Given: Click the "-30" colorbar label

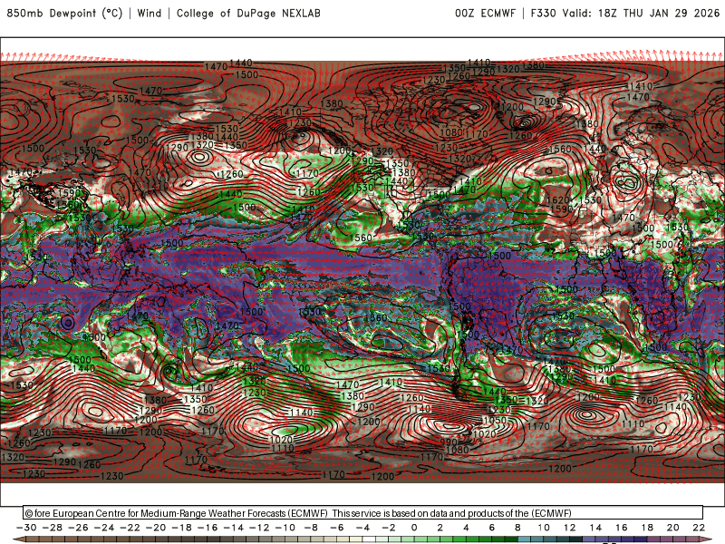Looking at the screenshot, I should 26,528.
